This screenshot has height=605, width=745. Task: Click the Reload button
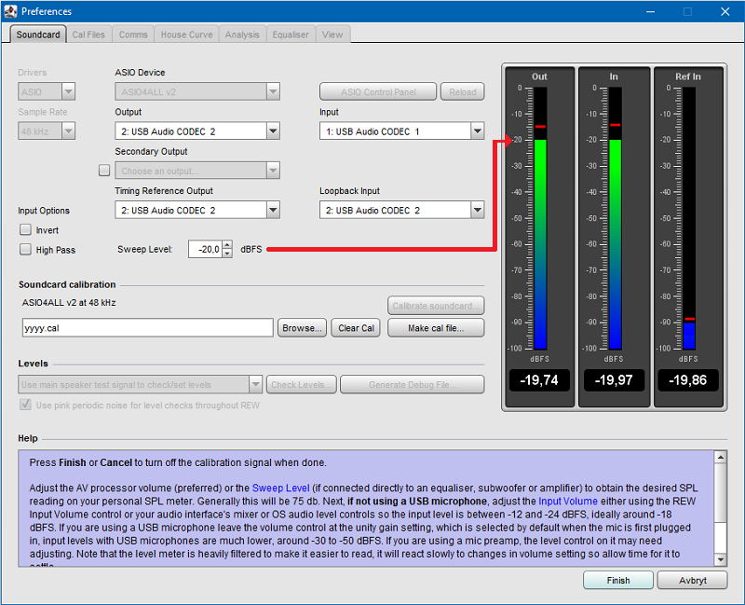pos(462,91)
